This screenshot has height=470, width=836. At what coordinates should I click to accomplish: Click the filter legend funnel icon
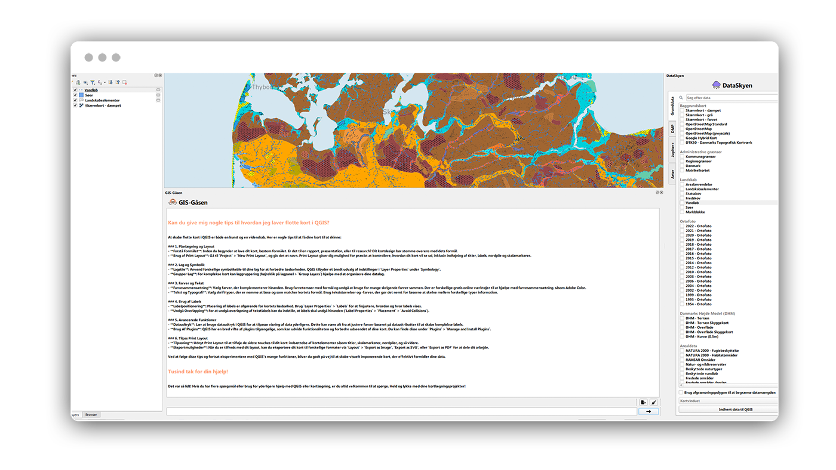(93, 82)
